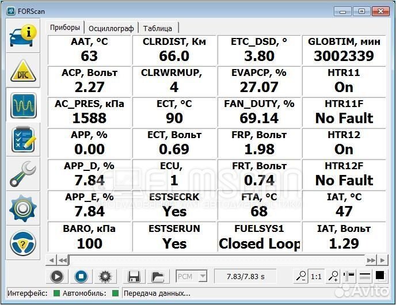Zoom out with magnifier minus icon
The width and height of the screenshot is (396, 305).
pyautogui.click(x=301, y=276)
